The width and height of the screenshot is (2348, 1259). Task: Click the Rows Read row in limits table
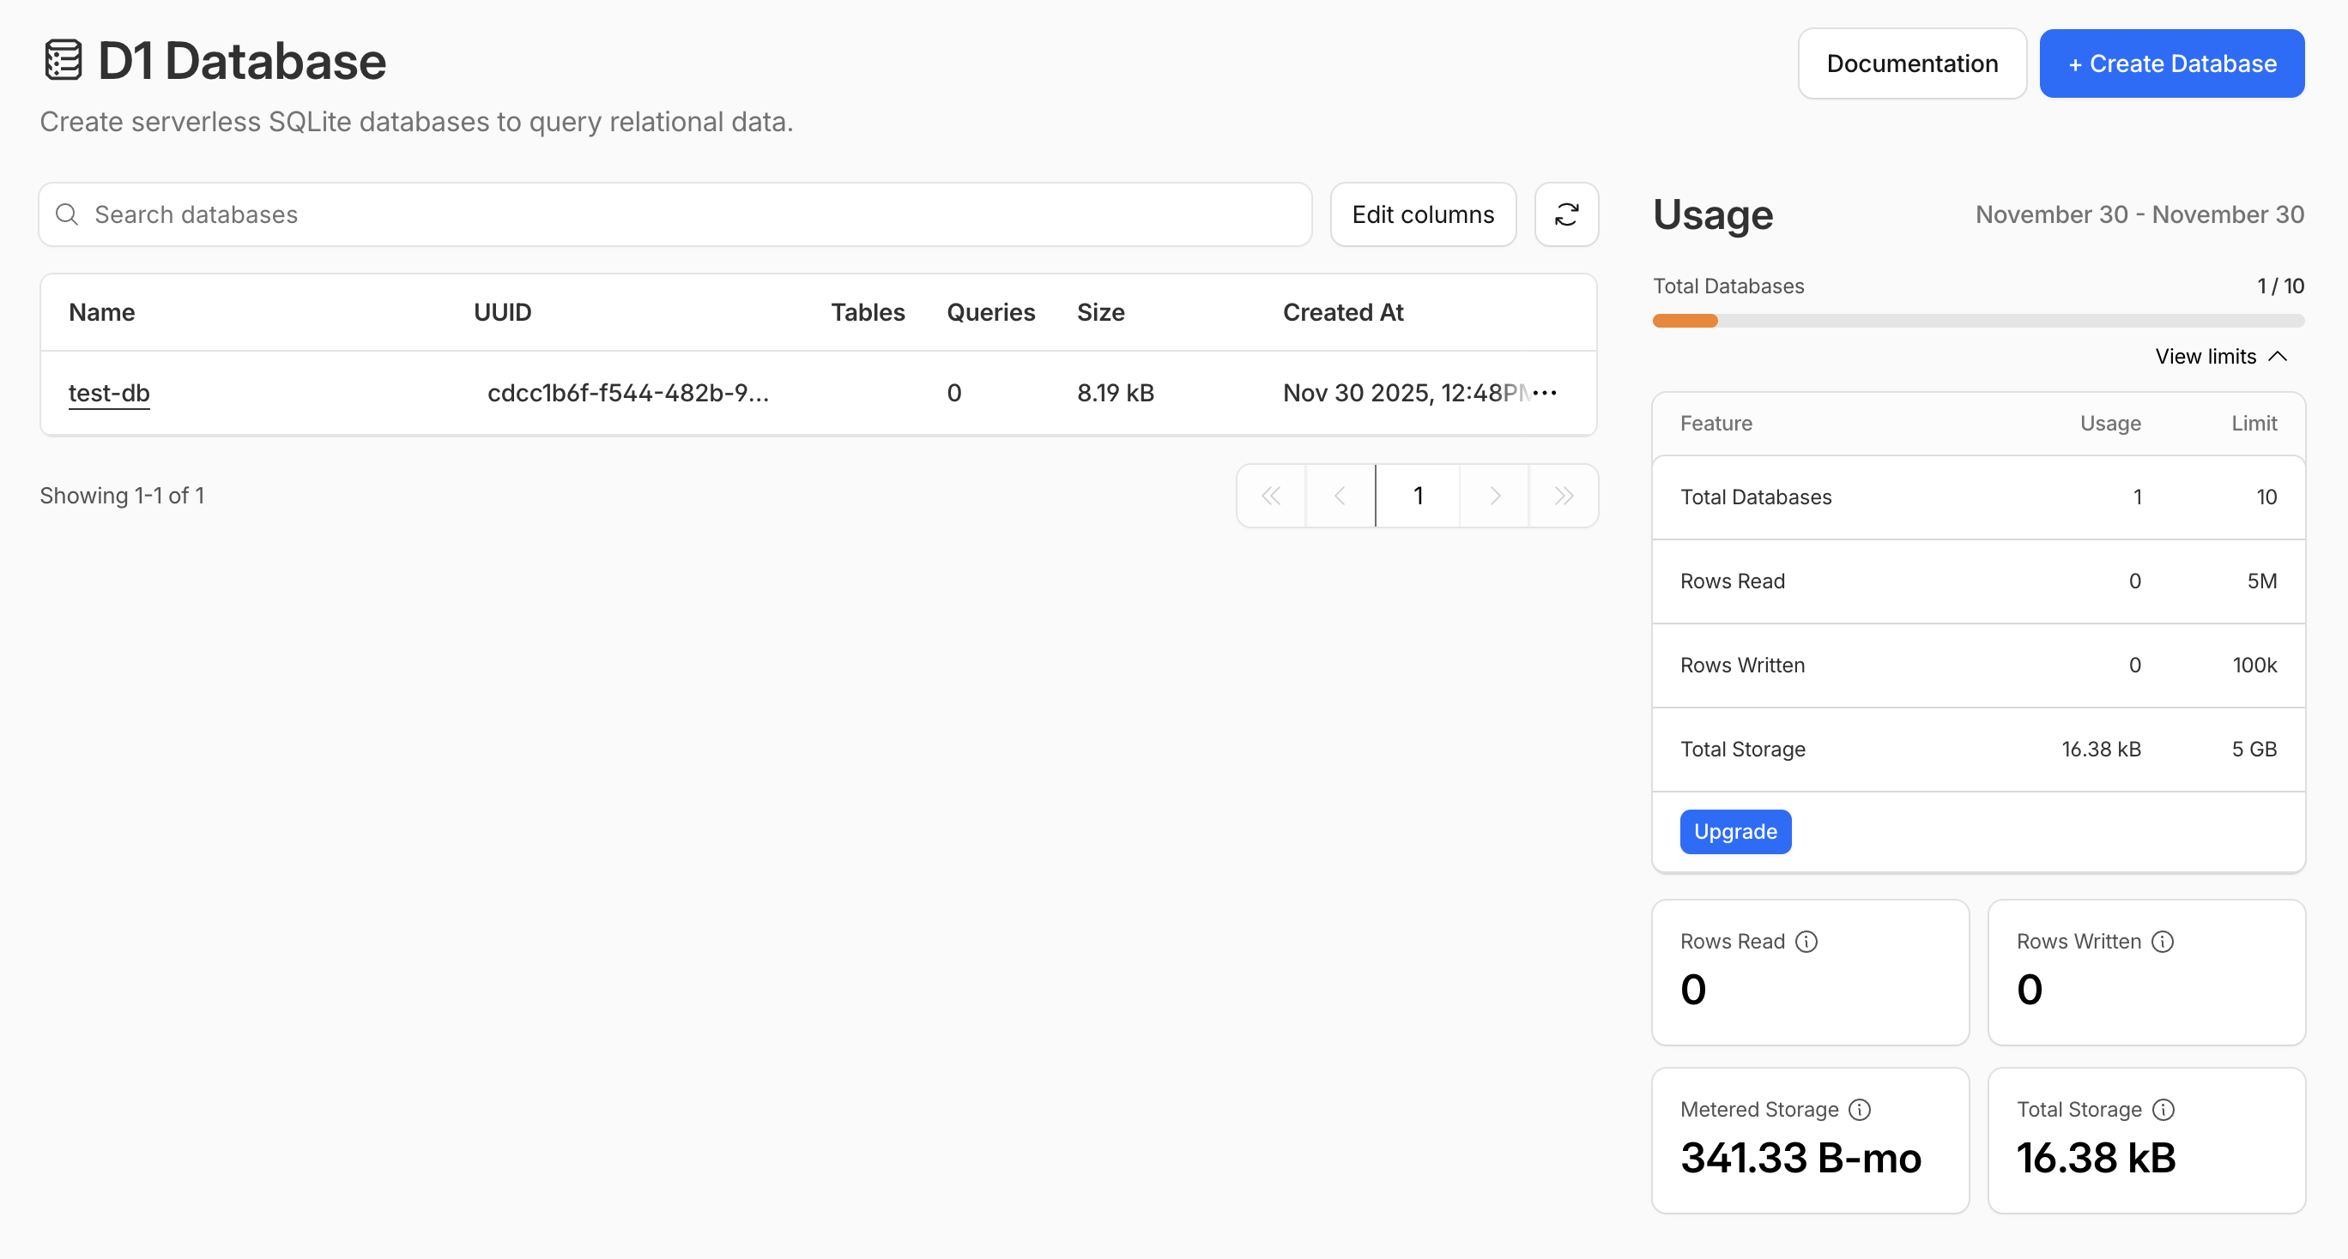pos(1979,581)
